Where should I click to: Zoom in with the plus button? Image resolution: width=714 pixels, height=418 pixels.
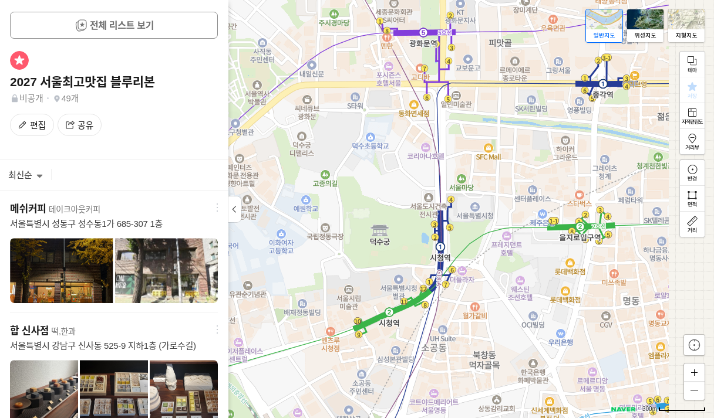(x=694, y=373)
